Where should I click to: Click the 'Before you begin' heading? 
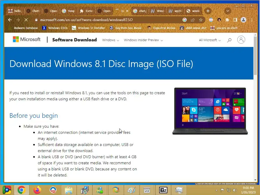click(34, 116)
